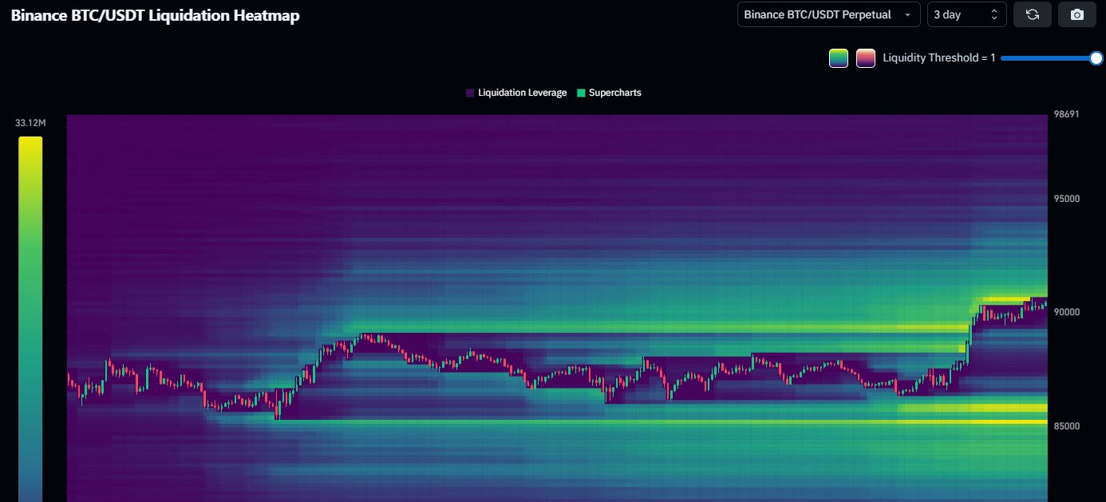Select the pink-red magma gradient icon
The height and width of the screenshot is (502, 1106).
pos(865,57)
